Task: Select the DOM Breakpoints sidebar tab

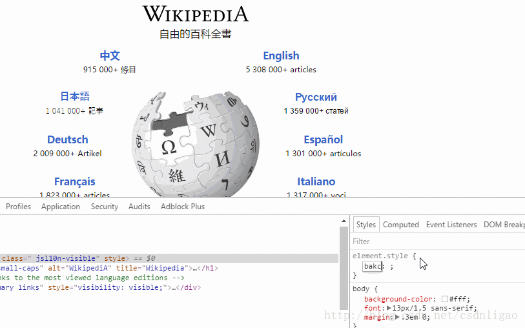Action: [504, 225]
